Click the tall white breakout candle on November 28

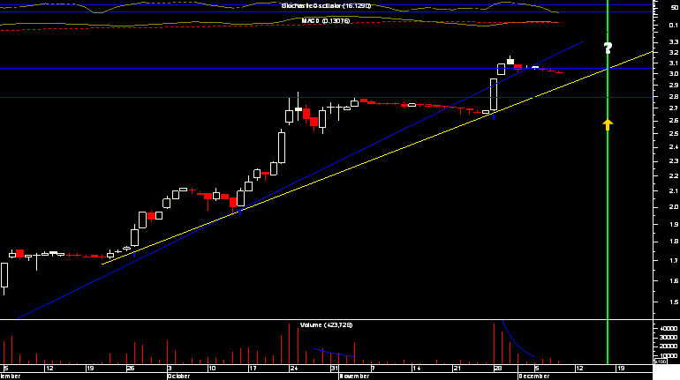[494, 94]
